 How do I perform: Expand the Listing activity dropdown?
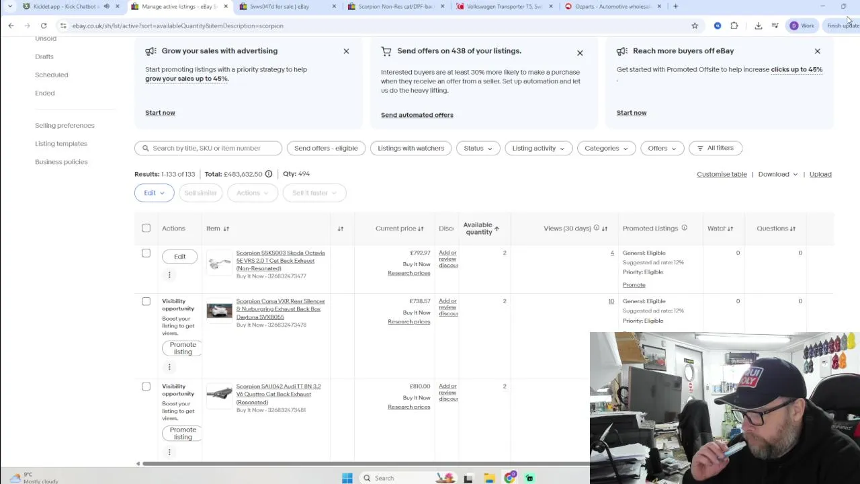(538, 148)
